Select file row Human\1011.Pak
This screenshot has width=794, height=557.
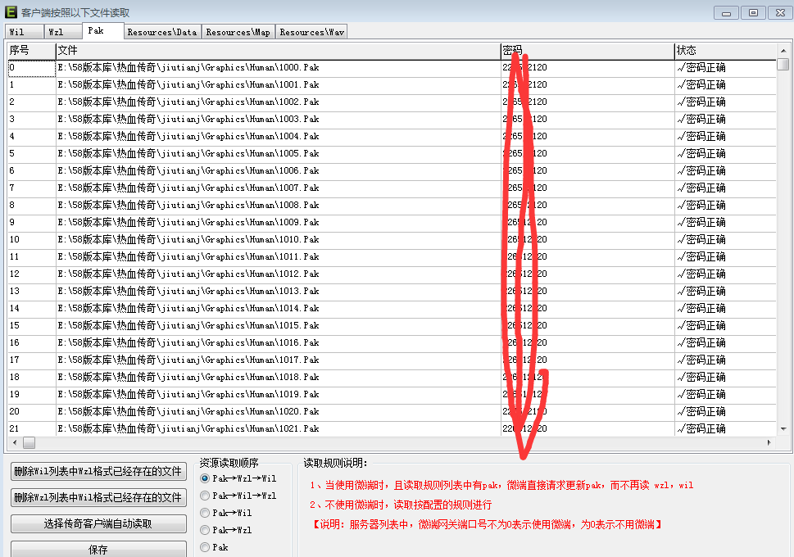pos(392,257)
